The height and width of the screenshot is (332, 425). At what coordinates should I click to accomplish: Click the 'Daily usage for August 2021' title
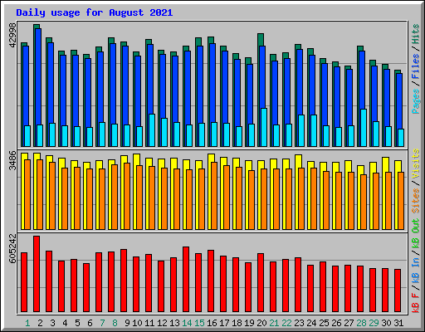(x=95, y=12)
